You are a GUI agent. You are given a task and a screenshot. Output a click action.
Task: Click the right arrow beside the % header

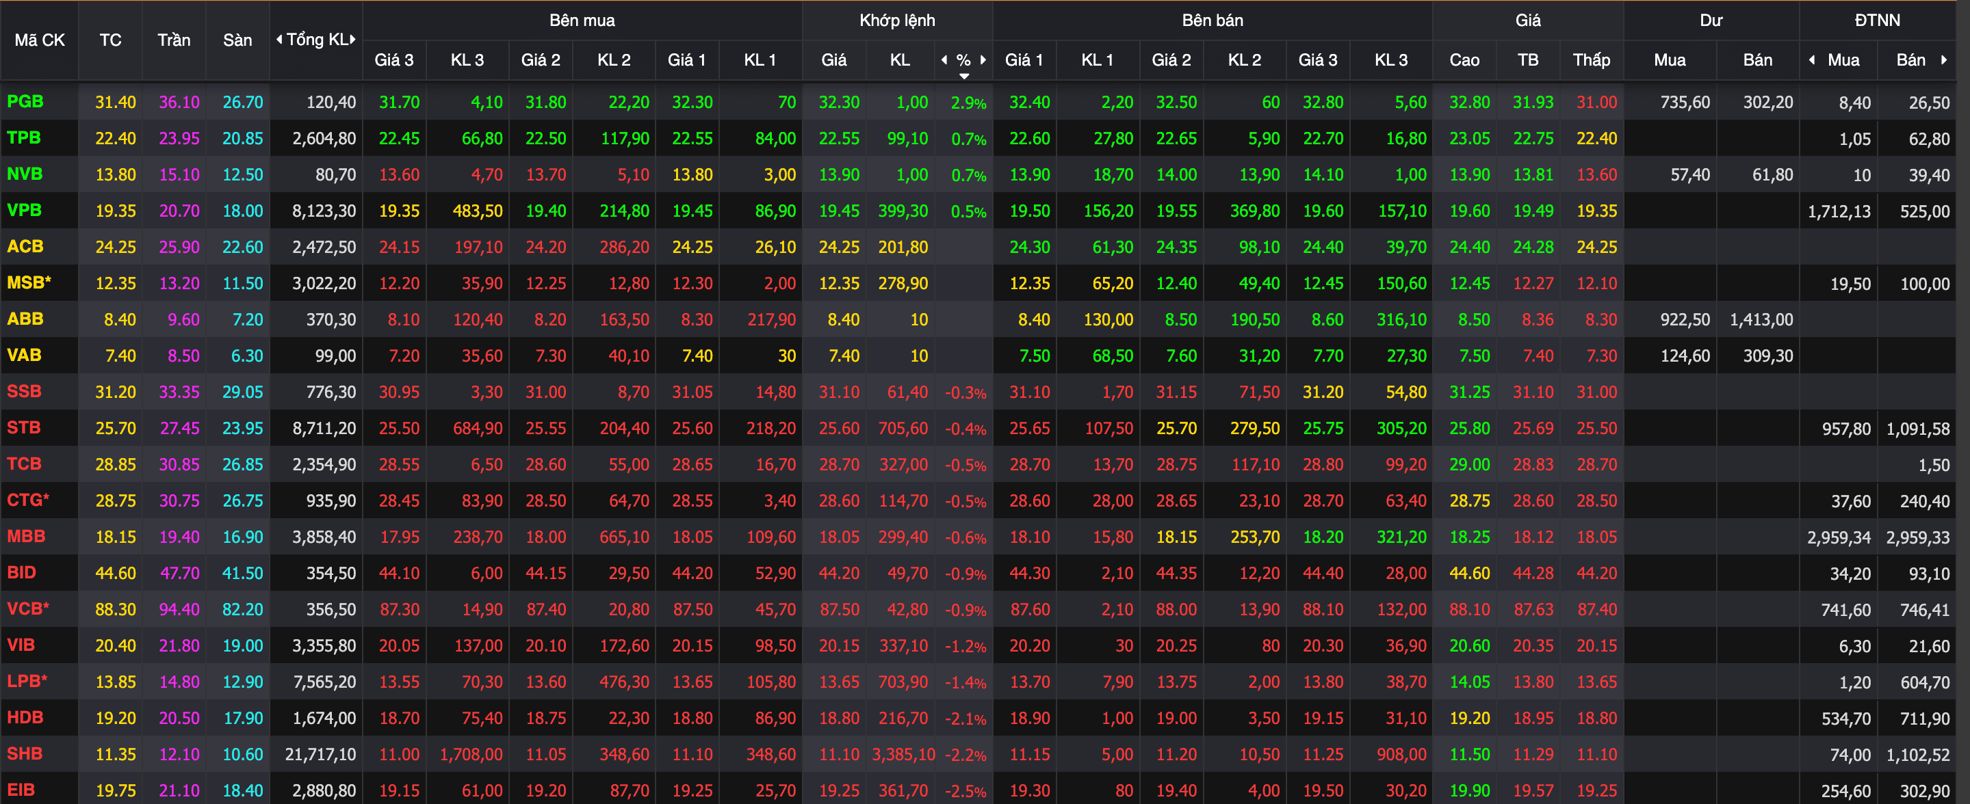983,59
